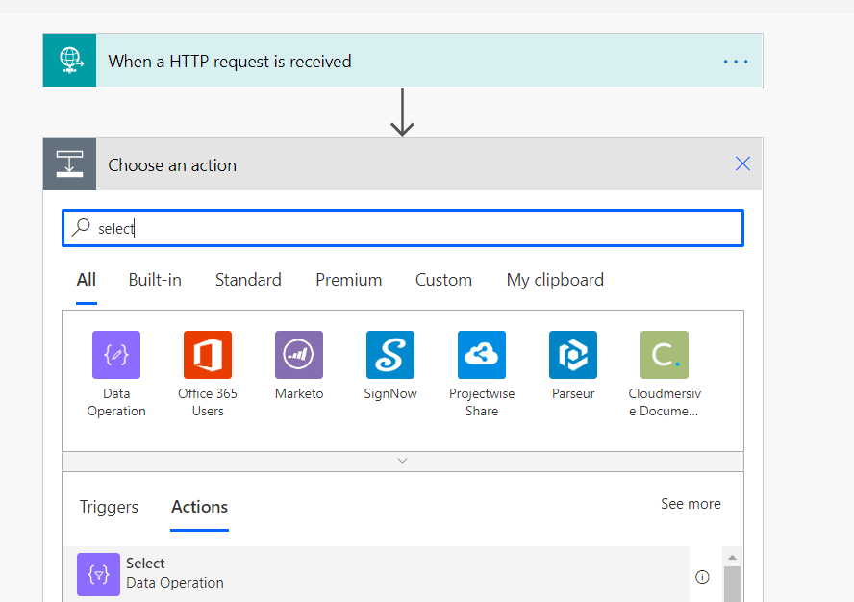The image size is (854, 602).
Task: Go to My clipboard tab
Action: point(555,280)
